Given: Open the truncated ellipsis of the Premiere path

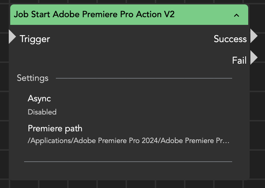Looking at the screenshot, I should tap(228, 141).
